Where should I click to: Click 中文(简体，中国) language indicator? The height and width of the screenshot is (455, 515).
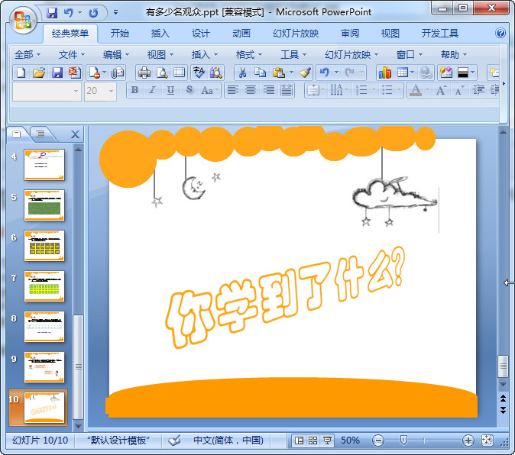click(x=228, y=440)
